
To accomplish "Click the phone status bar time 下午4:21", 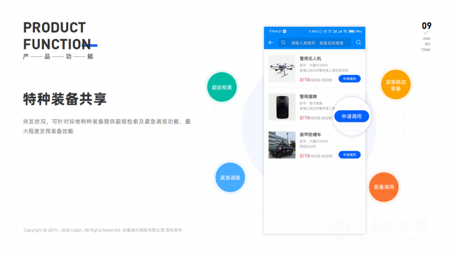I will click(x=275, y=31).
